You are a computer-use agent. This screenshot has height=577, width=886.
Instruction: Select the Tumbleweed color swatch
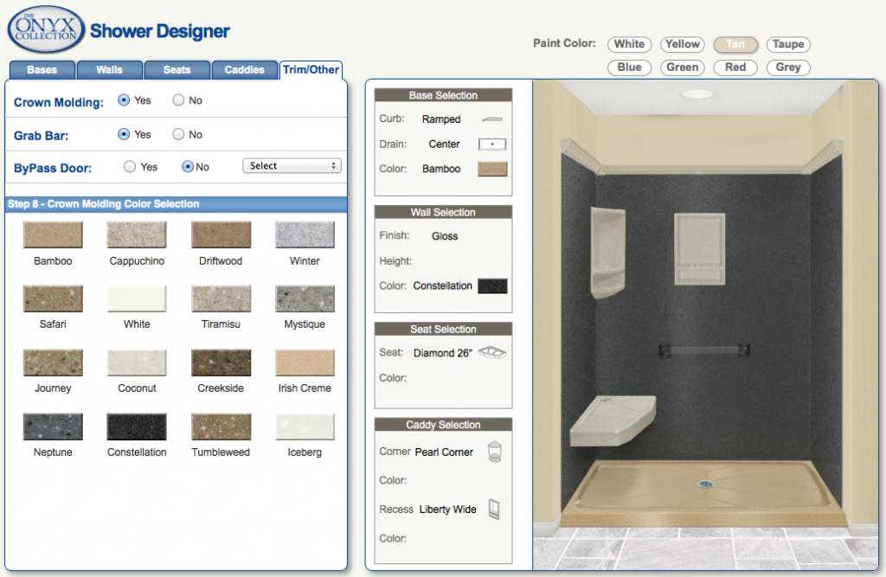(x=221, y=426)
